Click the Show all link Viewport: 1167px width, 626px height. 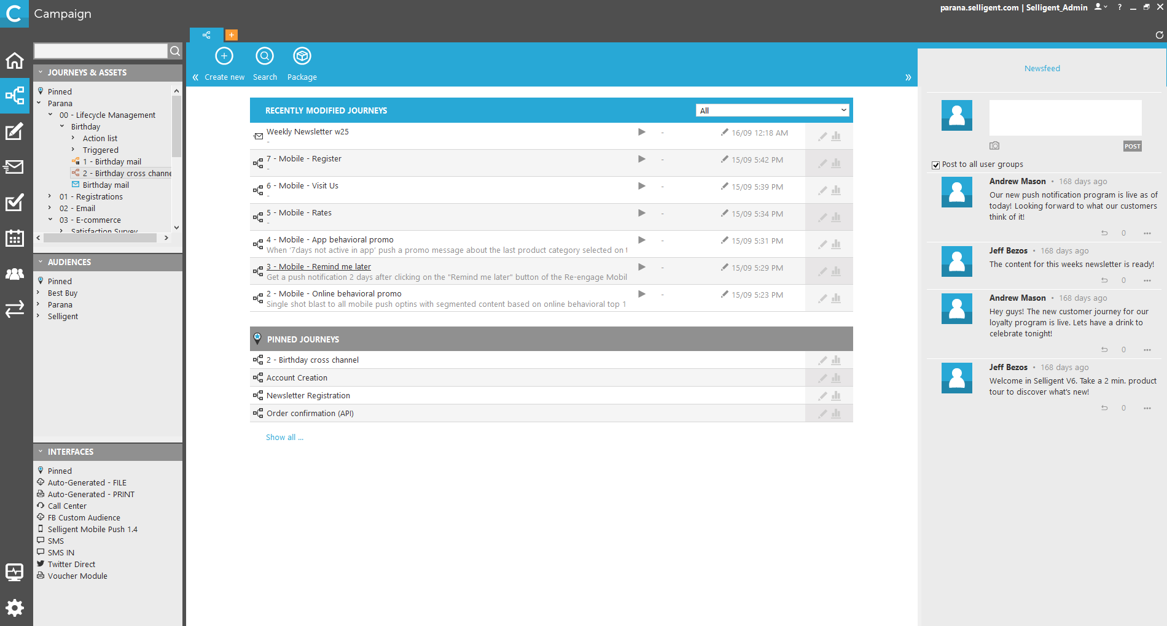click(284, 438)
